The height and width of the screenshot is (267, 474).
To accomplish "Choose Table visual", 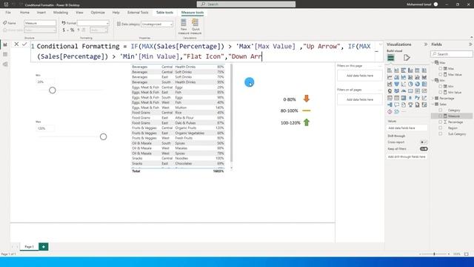I will [397, 98].
